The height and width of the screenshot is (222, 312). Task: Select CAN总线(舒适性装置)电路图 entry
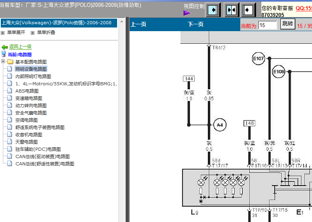[45, 164]
